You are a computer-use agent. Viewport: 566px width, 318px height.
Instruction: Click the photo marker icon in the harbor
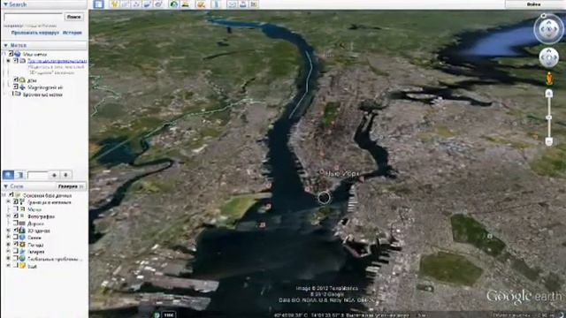coord(263,224)
